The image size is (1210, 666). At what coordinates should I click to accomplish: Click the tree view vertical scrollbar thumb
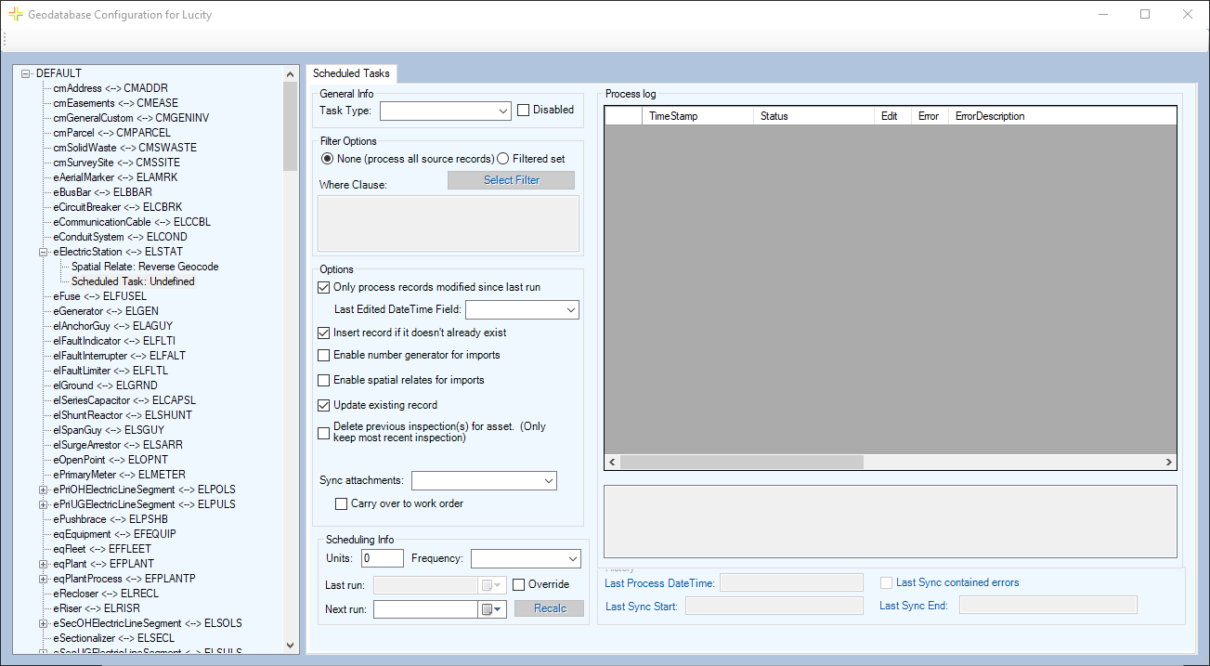click(x=291, y=125)
